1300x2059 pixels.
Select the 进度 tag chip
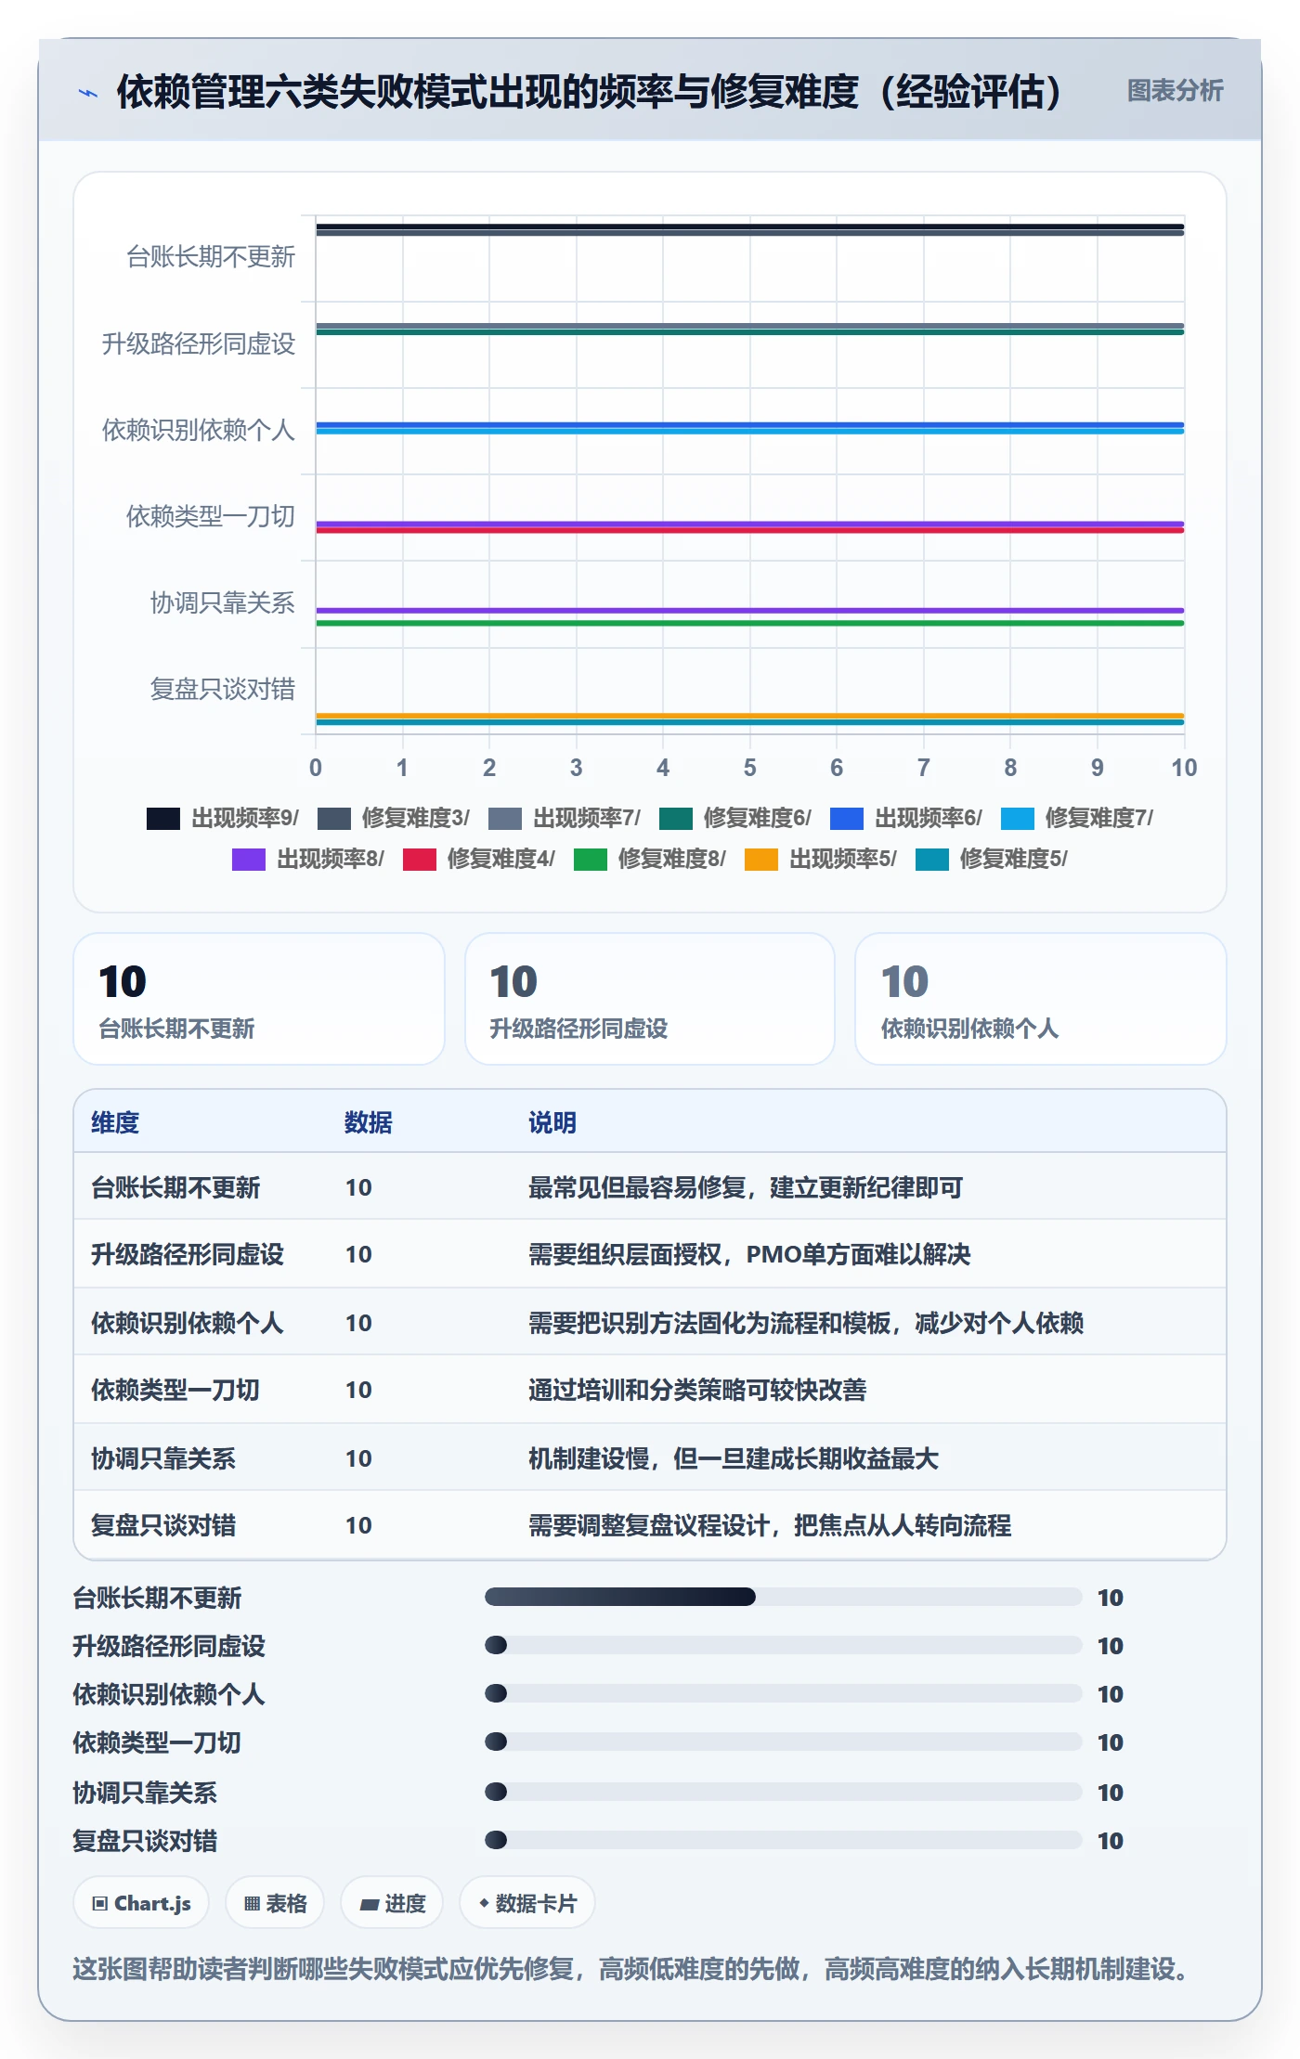[x=392, y=1903]
